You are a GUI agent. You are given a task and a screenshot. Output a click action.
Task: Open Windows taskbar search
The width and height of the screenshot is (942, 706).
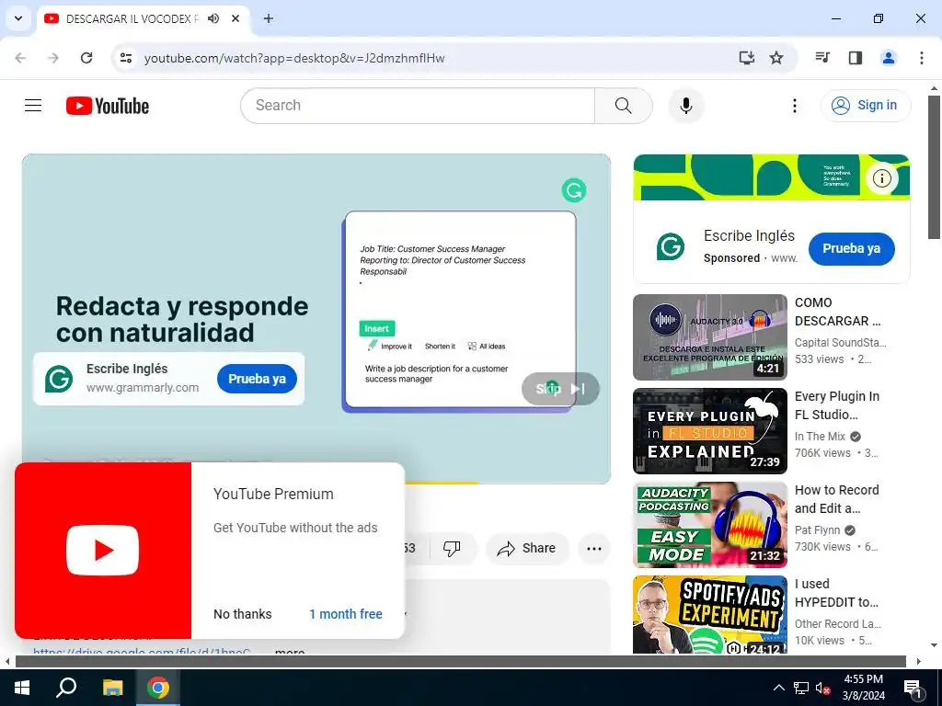(66, 688)
